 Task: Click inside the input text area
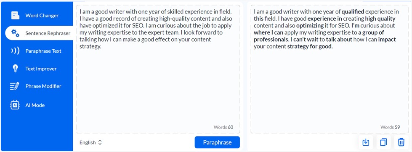click(158, 69)
